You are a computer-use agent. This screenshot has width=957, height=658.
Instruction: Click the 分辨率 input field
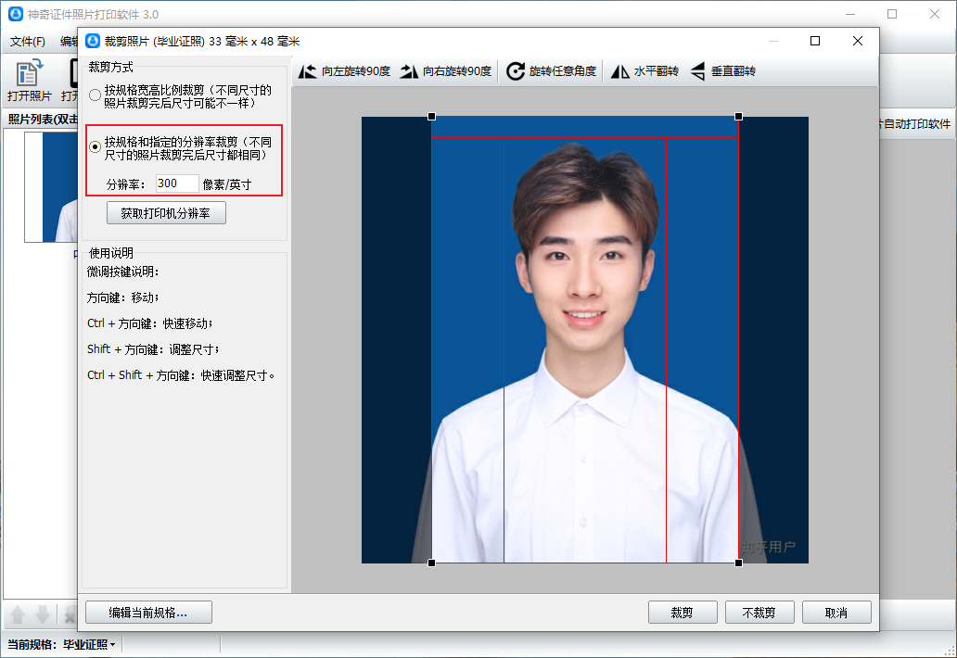click(176, 183)
